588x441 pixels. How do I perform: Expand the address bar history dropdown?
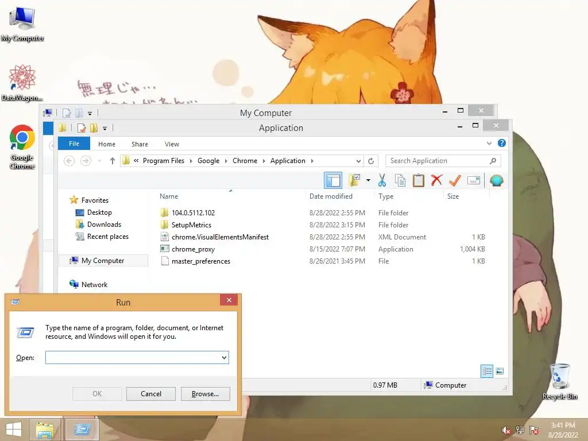[x=358, y=161]
